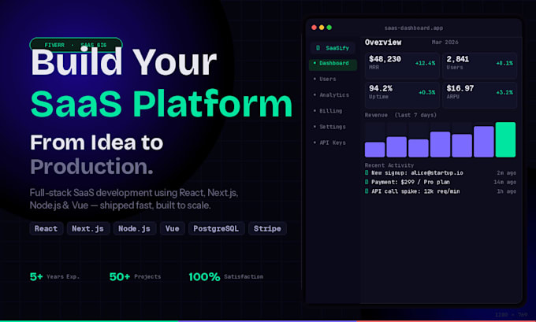Click the +0.3% Uptime change value
The width and height of the screenshot is (536, 322).
(426, 93)
